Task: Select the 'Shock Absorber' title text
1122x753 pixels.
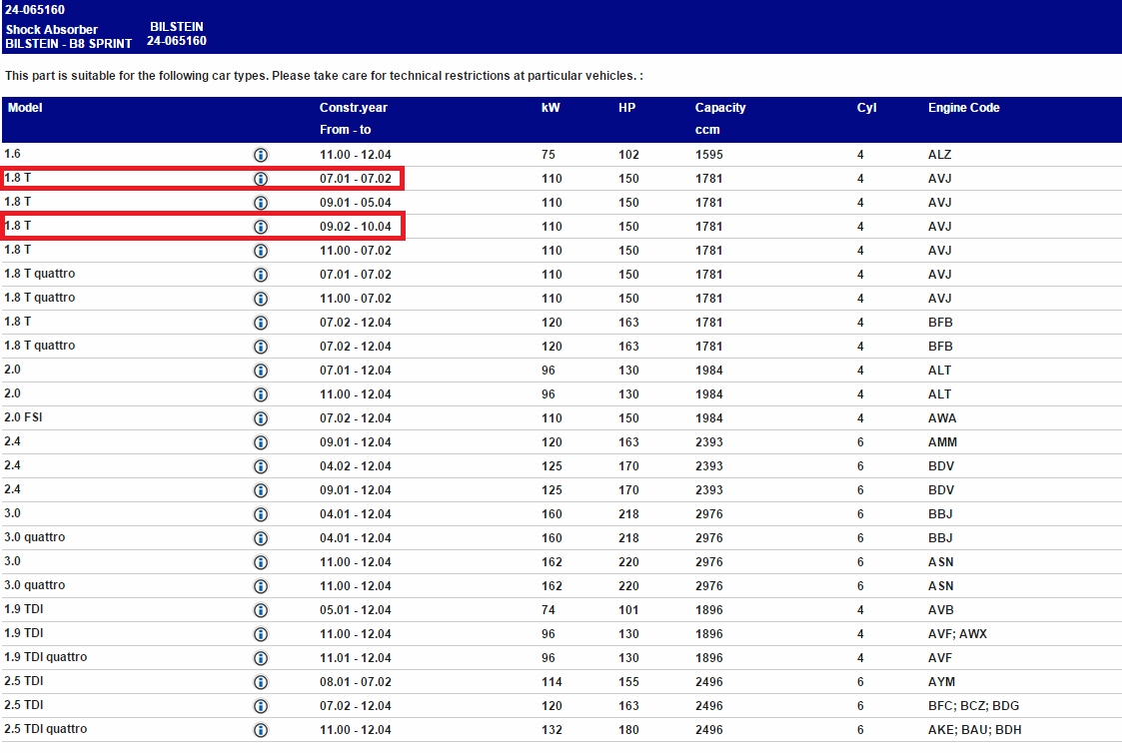Action: click(52, 29)
